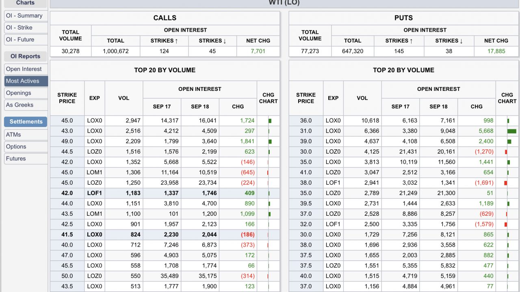This screenshot has height=292, width=520.
Task: Click the VOL column header in calls table
Action: (x=123, y=98)
